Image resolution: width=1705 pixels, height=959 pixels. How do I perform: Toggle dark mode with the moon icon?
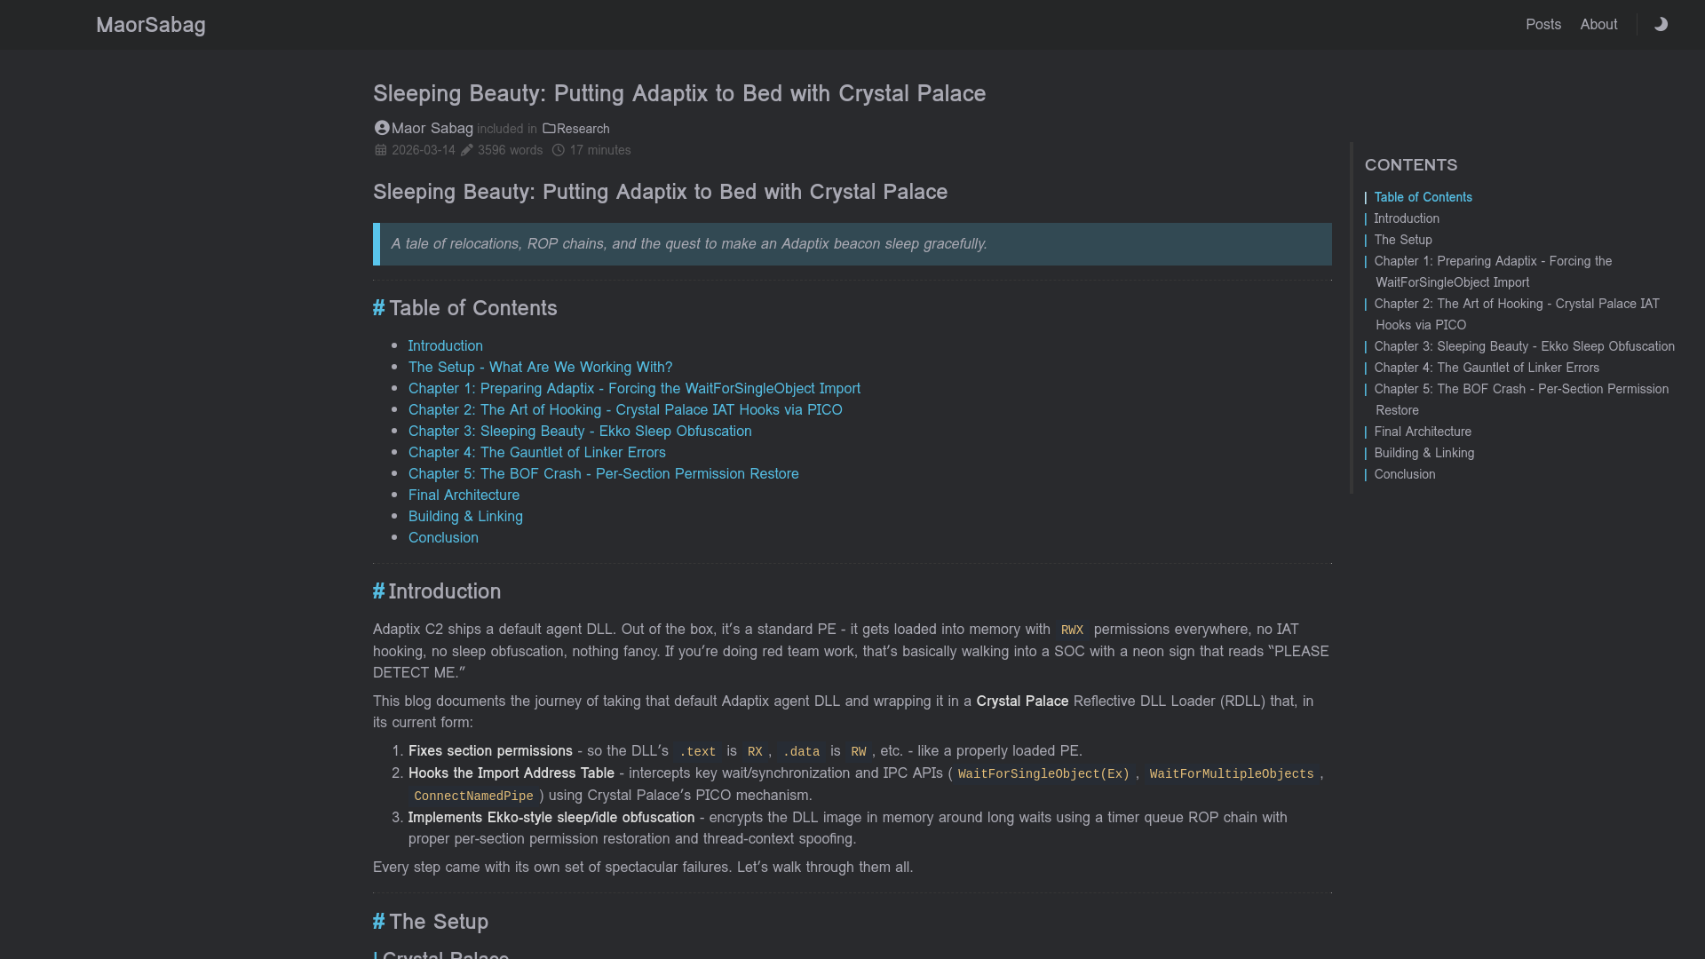point(1660,24)
